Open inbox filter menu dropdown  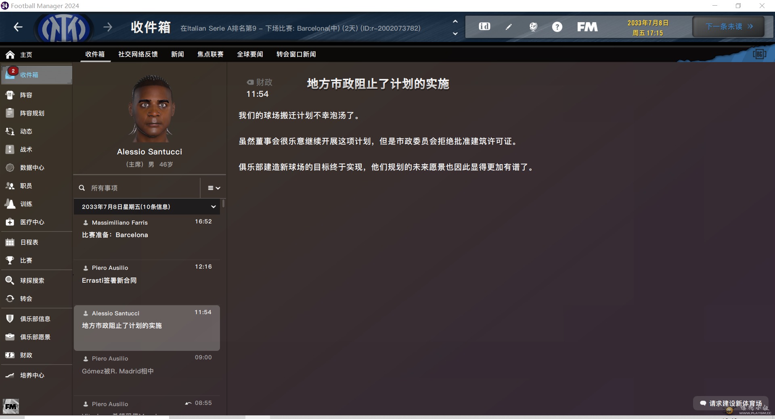(214, 188)
